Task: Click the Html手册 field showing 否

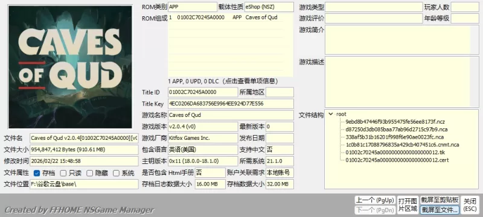Action: pos(210,173)
